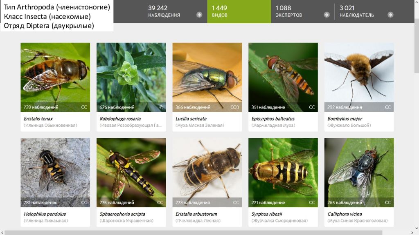Screen dimensions: 419x235
Task: Click the horizontal scrollbar at the bottom
Action: coord(194,233)
